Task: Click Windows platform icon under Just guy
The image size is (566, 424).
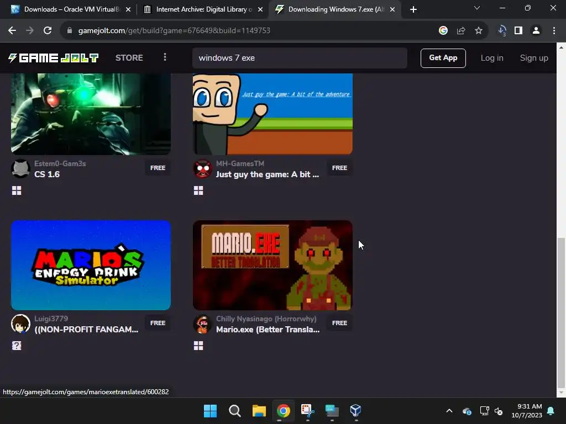Action: (x=198, y=190)
